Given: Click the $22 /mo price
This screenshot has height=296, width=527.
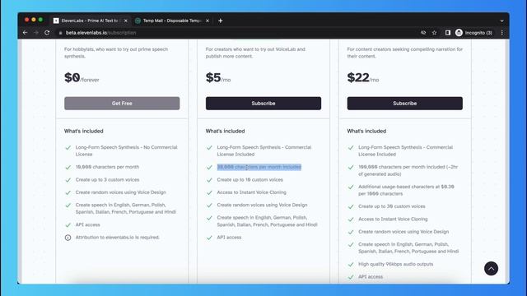Looking at the screenshot, I should pyautogui.click(x=363, y=78).
